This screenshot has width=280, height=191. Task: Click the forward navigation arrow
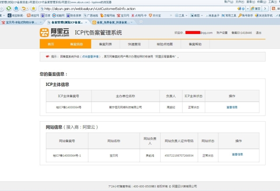[1, 8]
